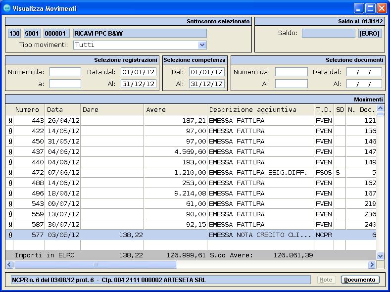Viewport: 390px width, 292px height.
Task: Click the attachment icon on row 440
Action: [x=10, y=162]
